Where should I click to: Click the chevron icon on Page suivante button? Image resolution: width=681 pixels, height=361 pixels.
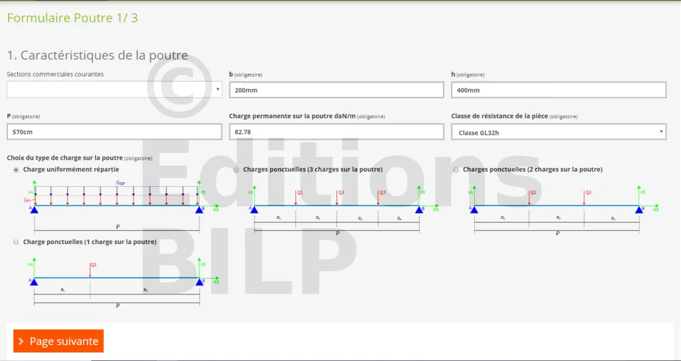[x=22, y=342]
